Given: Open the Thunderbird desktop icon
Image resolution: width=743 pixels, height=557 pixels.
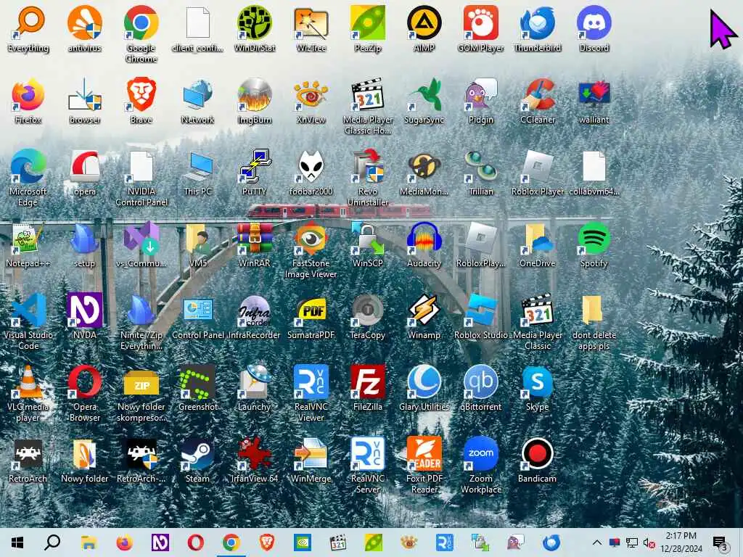Looking at the screenshot, I should (538, 28).
